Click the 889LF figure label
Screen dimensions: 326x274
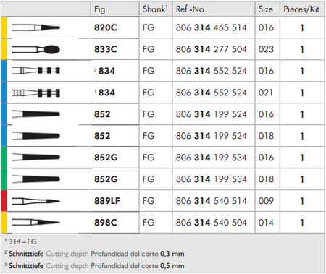tap(107, 201)
